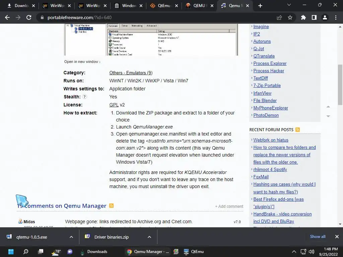Subscribe to comments RSS feed icon
The height and width of the screenshot is (257, 343).
pos(111,206)
